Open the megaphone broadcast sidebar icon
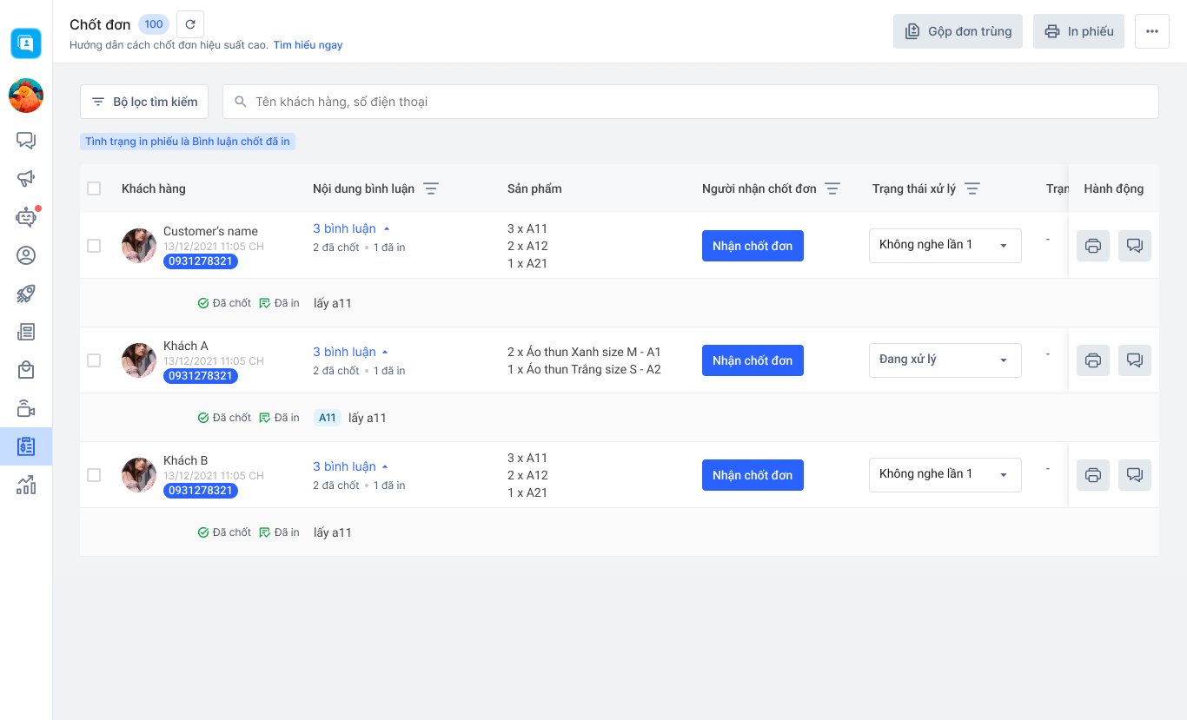Image resolution: width=1187 pixels, height=720 pixels. point(26,179)
